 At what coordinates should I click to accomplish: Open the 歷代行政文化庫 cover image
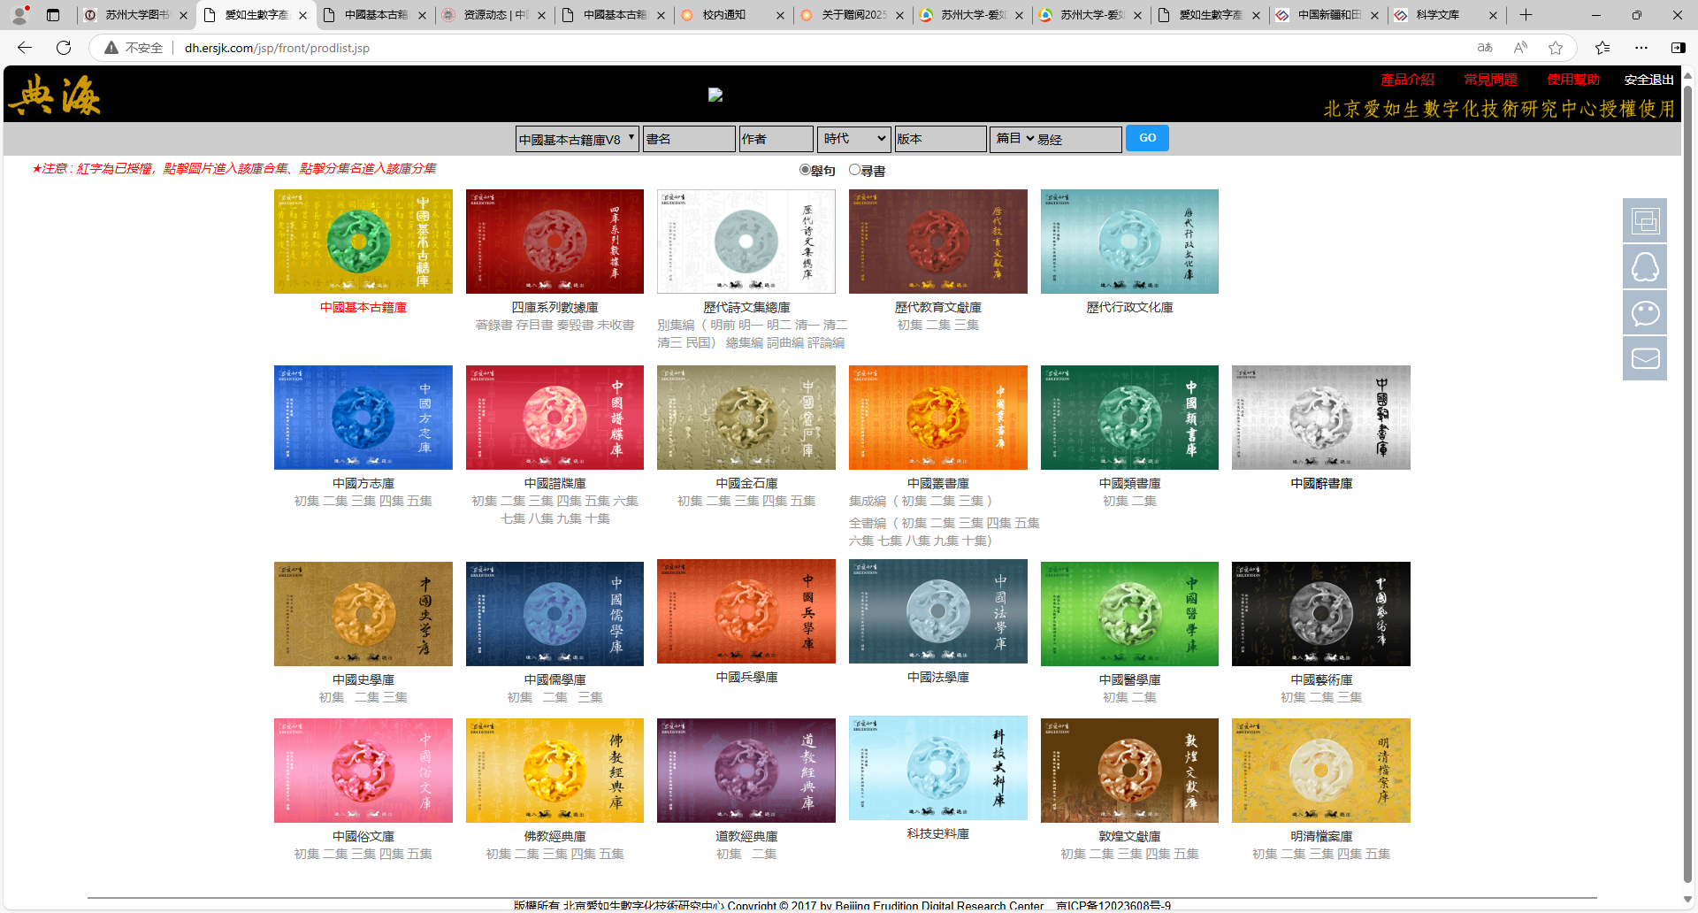pyautogui.click(x=1129, y=242)
